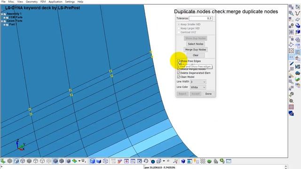301x169 pixels.
Task: Click the highlighted grid mesh icon in right toolbar
Action: tap(298, 52)
